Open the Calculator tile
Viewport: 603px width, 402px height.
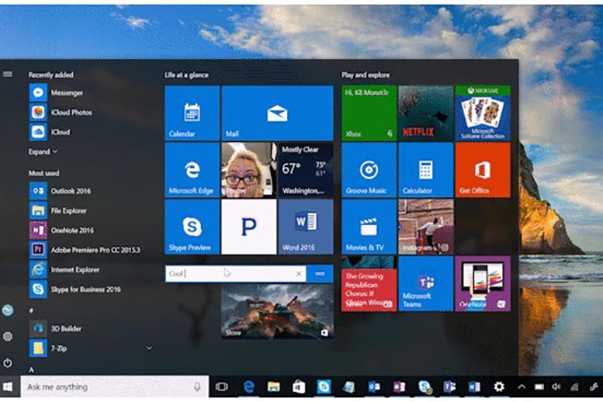pos(426,170)
